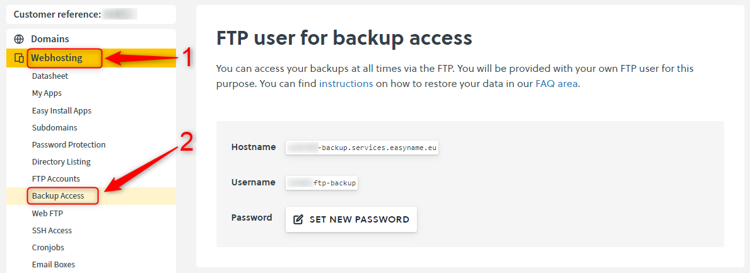The image size is (750, 273).
Task: Follow the instructions link
Action: [x=346, y=84]
